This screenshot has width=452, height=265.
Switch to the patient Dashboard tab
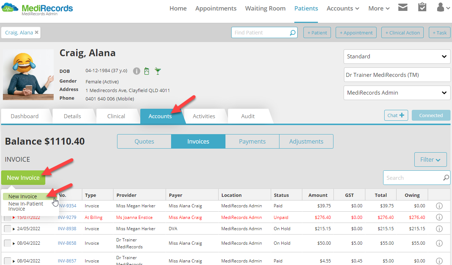(25, 116)
